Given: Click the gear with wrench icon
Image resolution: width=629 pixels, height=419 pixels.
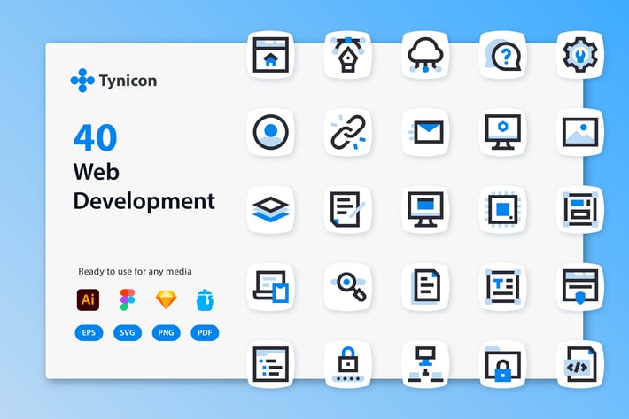Looking at the screenshot, I should coord(580,55).
